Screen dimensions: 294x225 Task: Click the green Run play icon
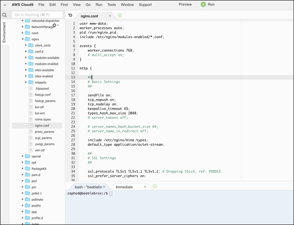(x=203, y=5)
